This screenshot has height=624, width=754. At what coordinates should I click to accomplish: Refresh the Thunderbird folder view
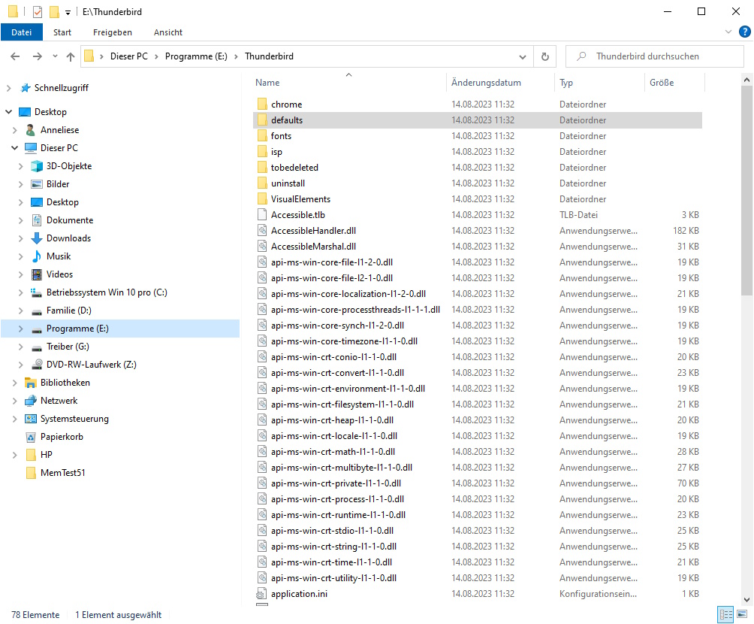[544, 56]
